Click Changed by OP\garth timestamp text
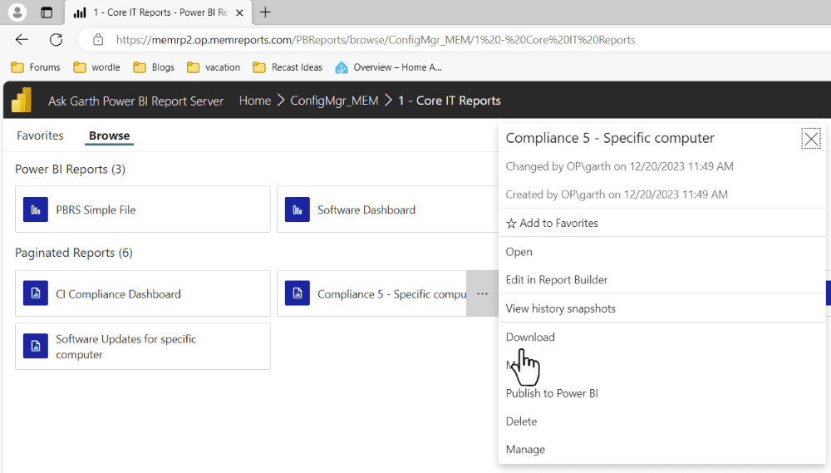The height and width of the screenshot is (473, 831). tap(620, 166)
